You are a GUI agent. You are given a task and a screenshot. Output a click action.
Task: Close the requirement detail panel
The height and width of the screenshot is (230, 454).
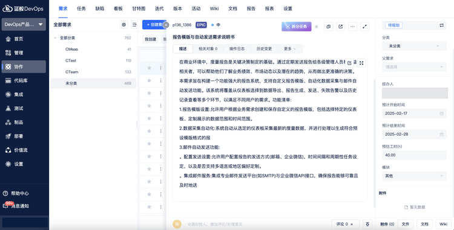(x=166, y=25)
